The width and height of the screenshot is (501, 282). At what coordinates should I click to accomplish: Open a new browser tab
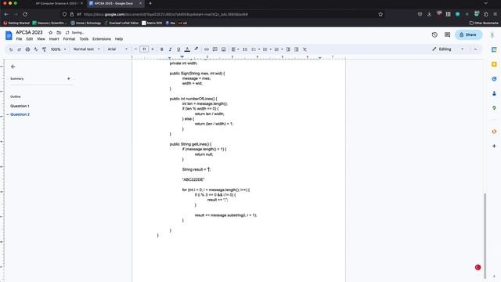click(150, 3)
